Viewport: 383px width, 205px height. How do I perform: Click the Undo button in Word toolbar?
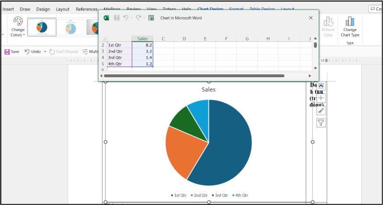click(33, 51)
